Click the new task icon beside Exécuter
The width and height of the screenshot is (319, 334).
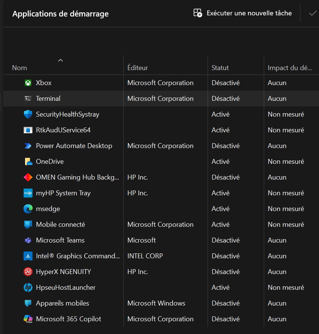(x=198, y=13)
